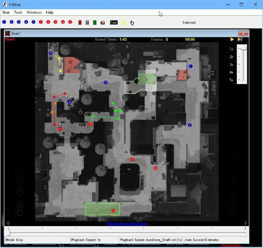Pick the red zone marker tool
The width and height of the screenshot is (263, 248).
pyautogui.click(x=80, y=22)
